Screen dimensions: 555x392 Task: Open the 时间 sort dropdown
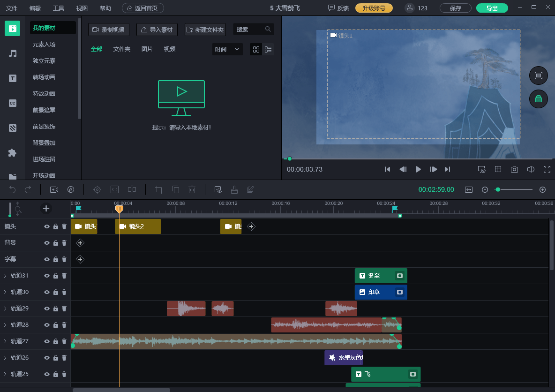(227, 49)
